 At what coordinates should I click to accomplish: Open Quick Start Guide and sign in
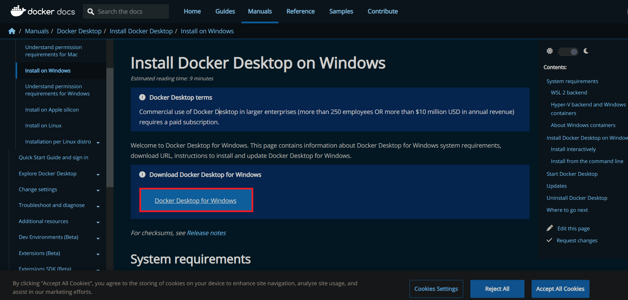click(53, 158)
